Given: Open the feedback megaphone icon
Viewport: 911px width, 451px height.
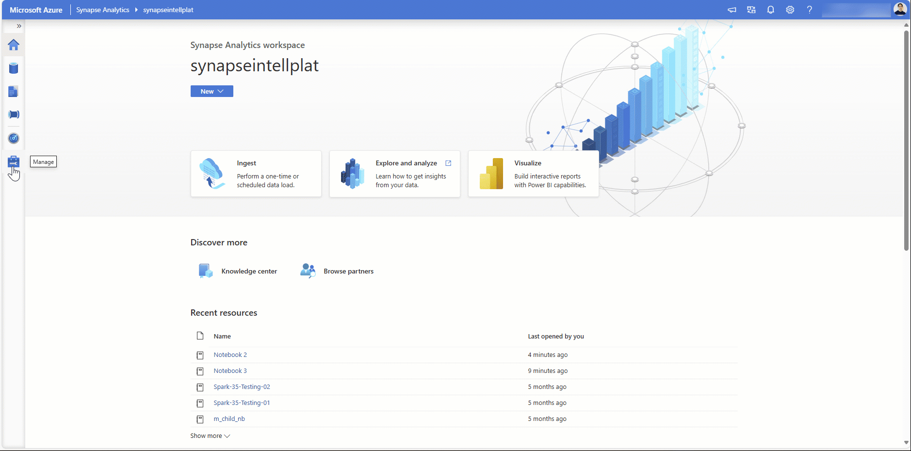Looking at the screenshot, I should coord(732,10).
